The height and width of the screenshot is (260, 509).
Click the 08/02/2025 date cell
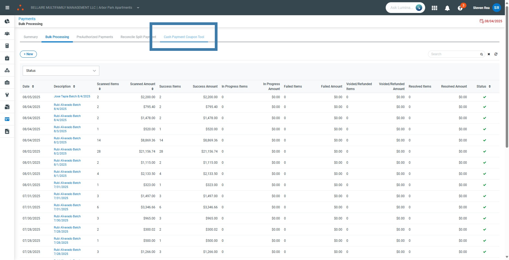pyautogui.click(x=31, y=151)
